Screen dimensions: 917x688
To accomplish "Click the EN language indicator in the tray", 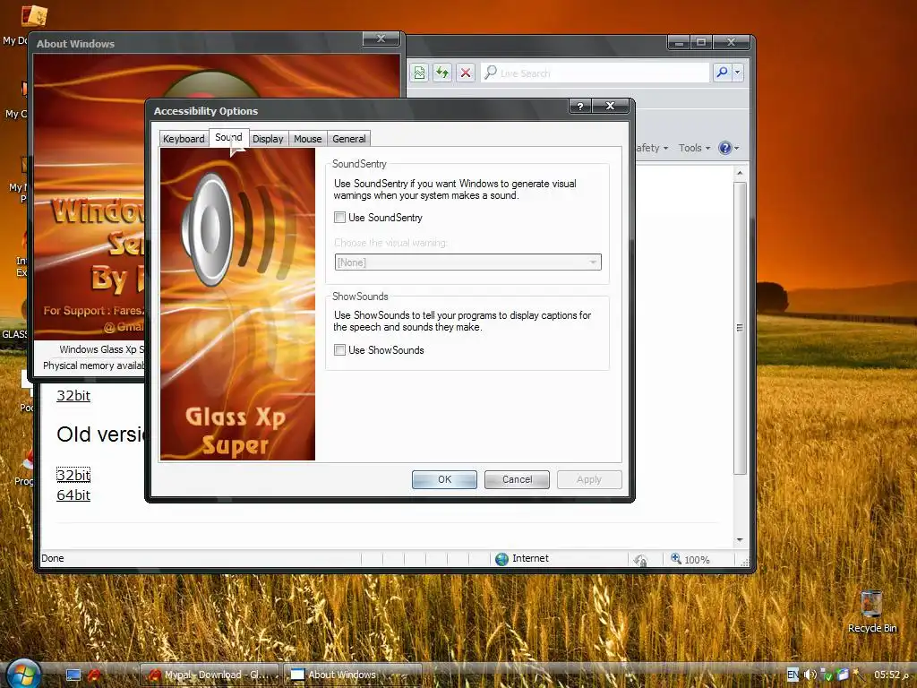I will [793, 675].
